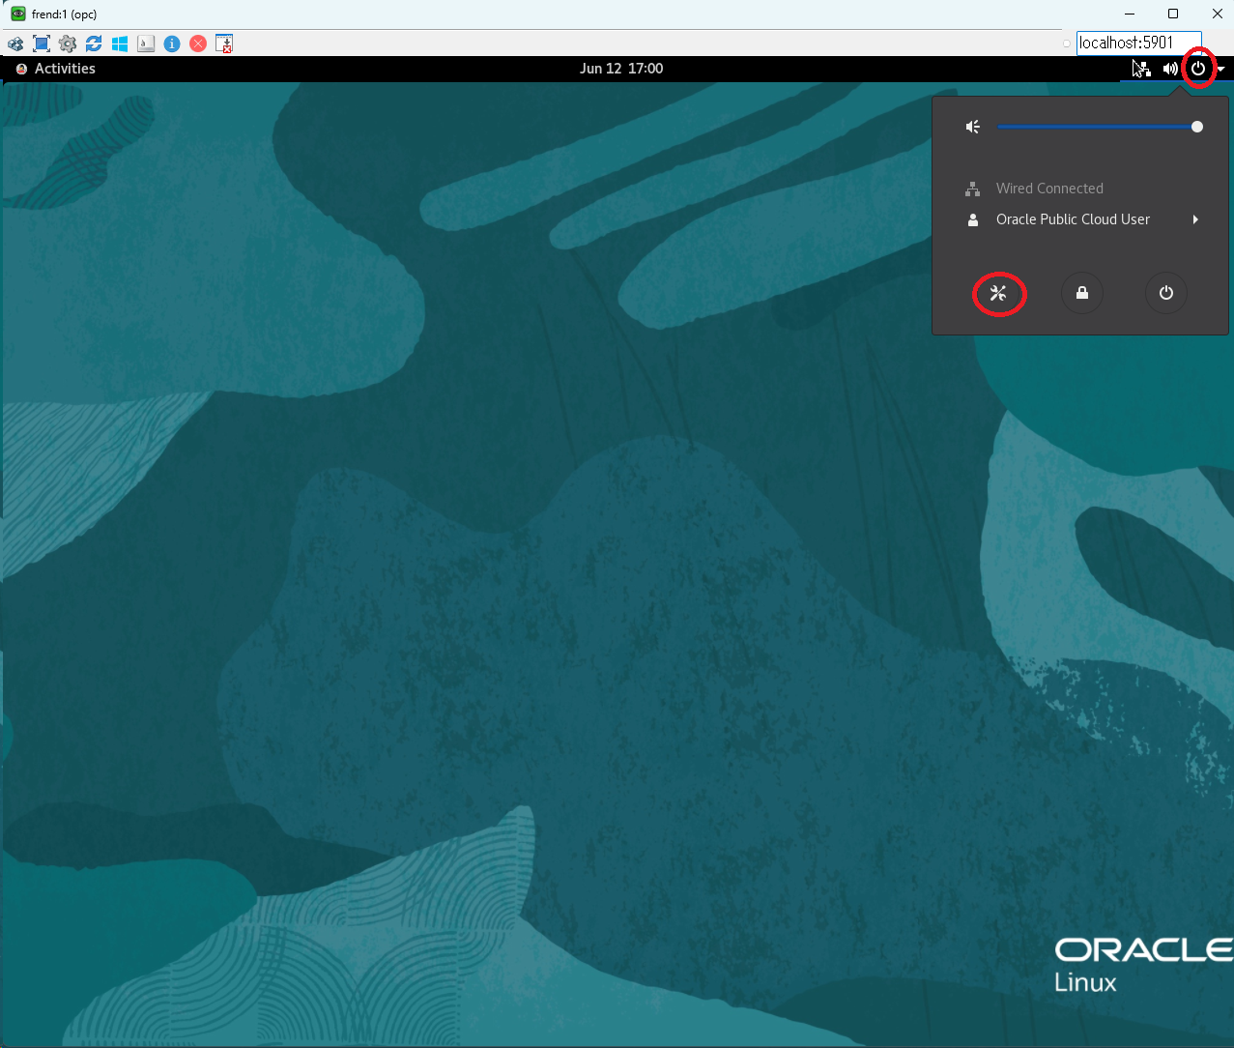Click the new connection icon in VNC toolbar
This screenshot has height=1048, width=1234.
tap(15, 44)
